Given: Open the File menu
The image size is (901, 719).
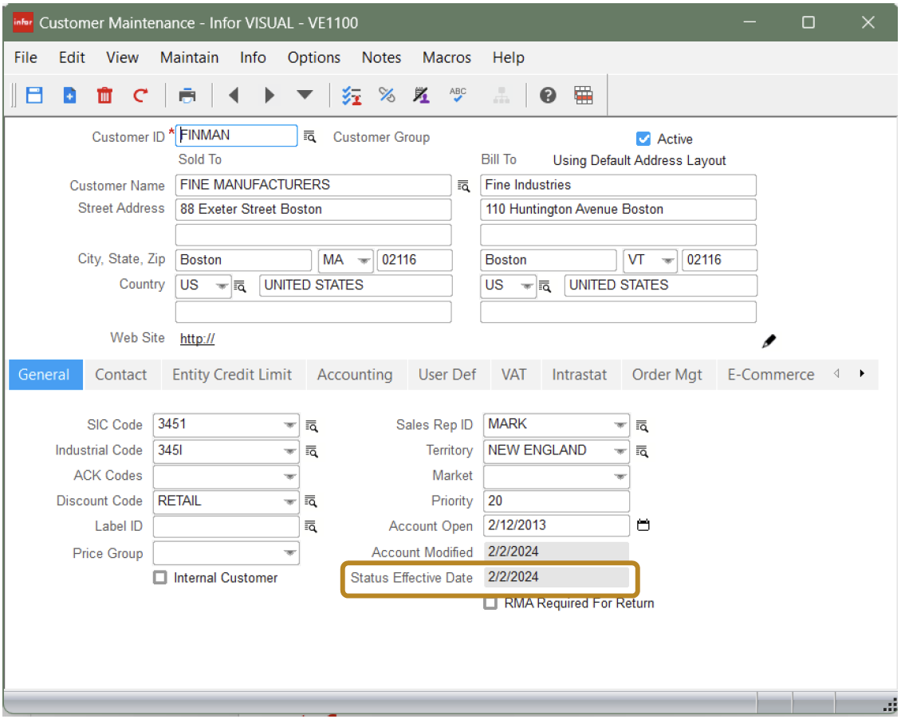Looking at the screenshot, I should (x=26, y=57).
